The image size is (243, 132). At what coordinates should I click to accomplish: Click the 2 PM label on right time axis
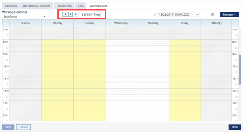pyautogui.click(x=235, y=115)
